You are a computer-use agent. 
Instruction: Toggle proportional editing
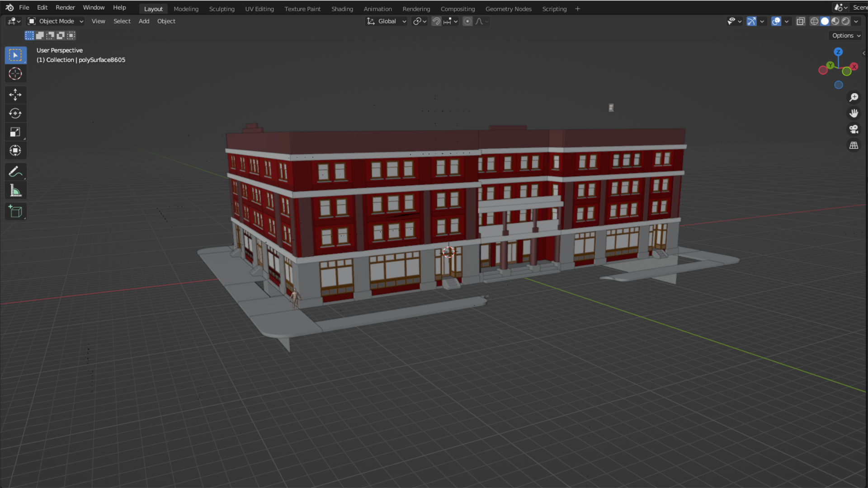coord(467,21)
